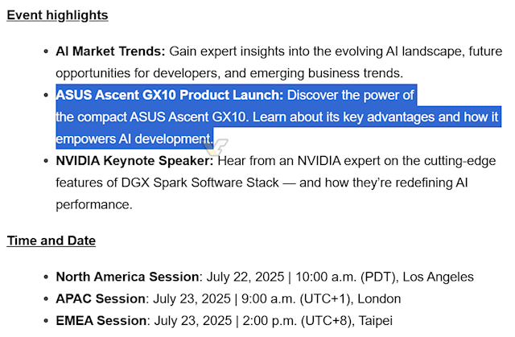The width and height of the screenshot is (515, 337).
Task: Click the 'DGX Spark Software Stack' text
Action: (x=200, y=183)
